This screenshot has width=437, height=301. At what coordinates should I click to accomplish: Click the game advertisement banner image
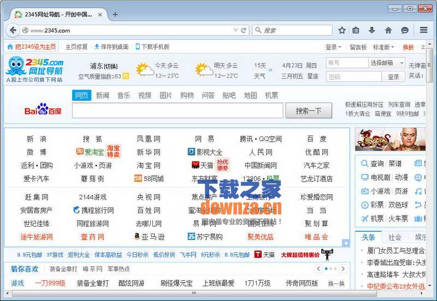pyautogui.click(x=391, y=139)
